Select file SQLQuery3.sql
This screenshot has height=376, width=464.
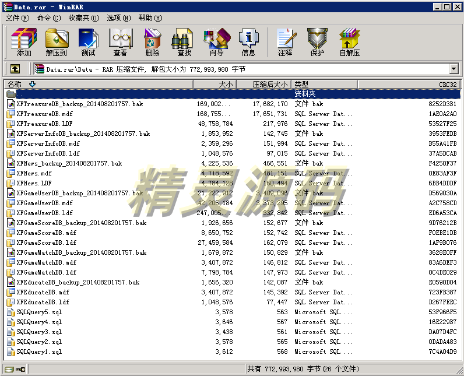click(x=39, y=332)
